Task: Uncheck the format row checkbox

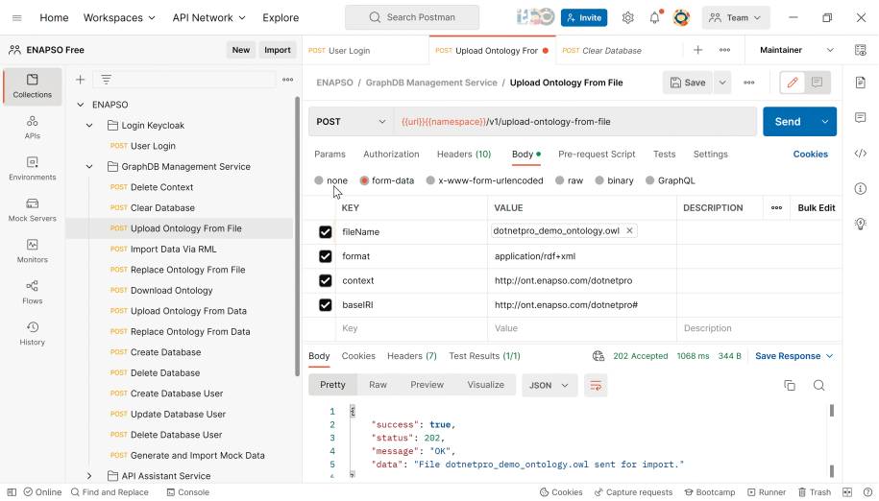Action: tap(325, 256)
